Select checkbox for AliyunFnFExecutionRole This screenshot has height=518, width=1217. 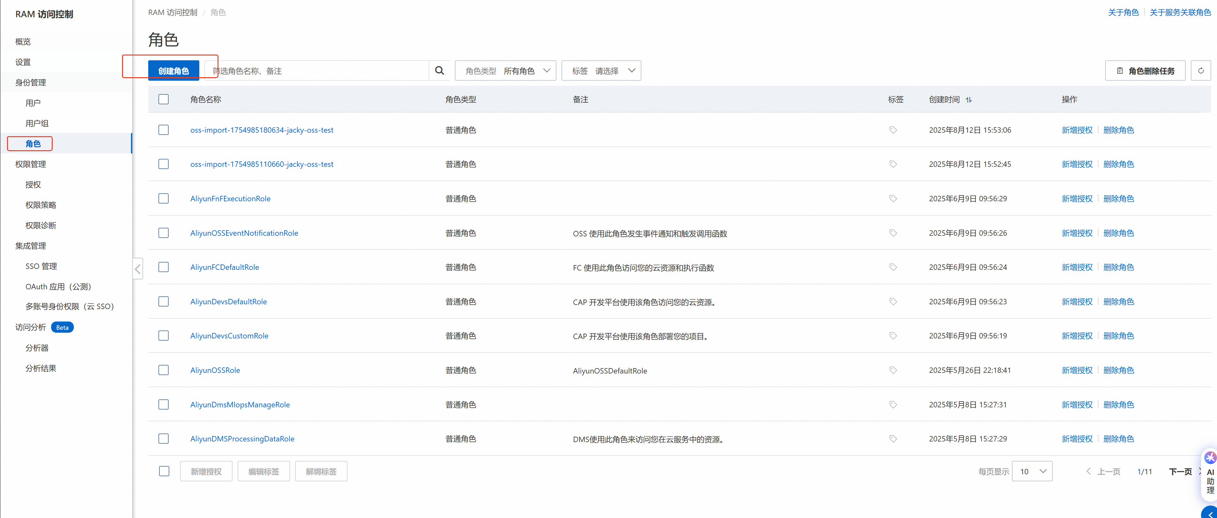[x=164, y=198]
